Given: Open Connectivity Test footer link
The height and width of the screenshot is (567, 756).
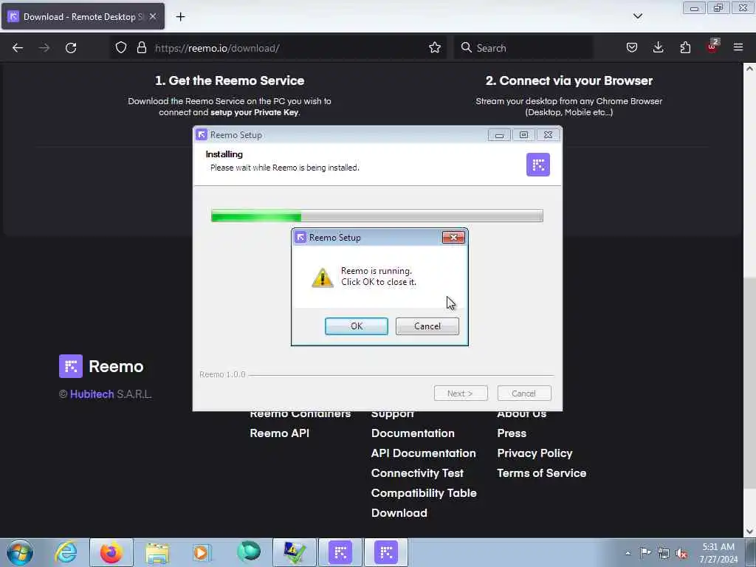Looking at the screenshot, I should point(417,473).
